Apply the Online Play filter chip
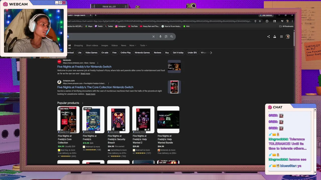The width and height of the screenshot is (321, 180). pos(126,52)
